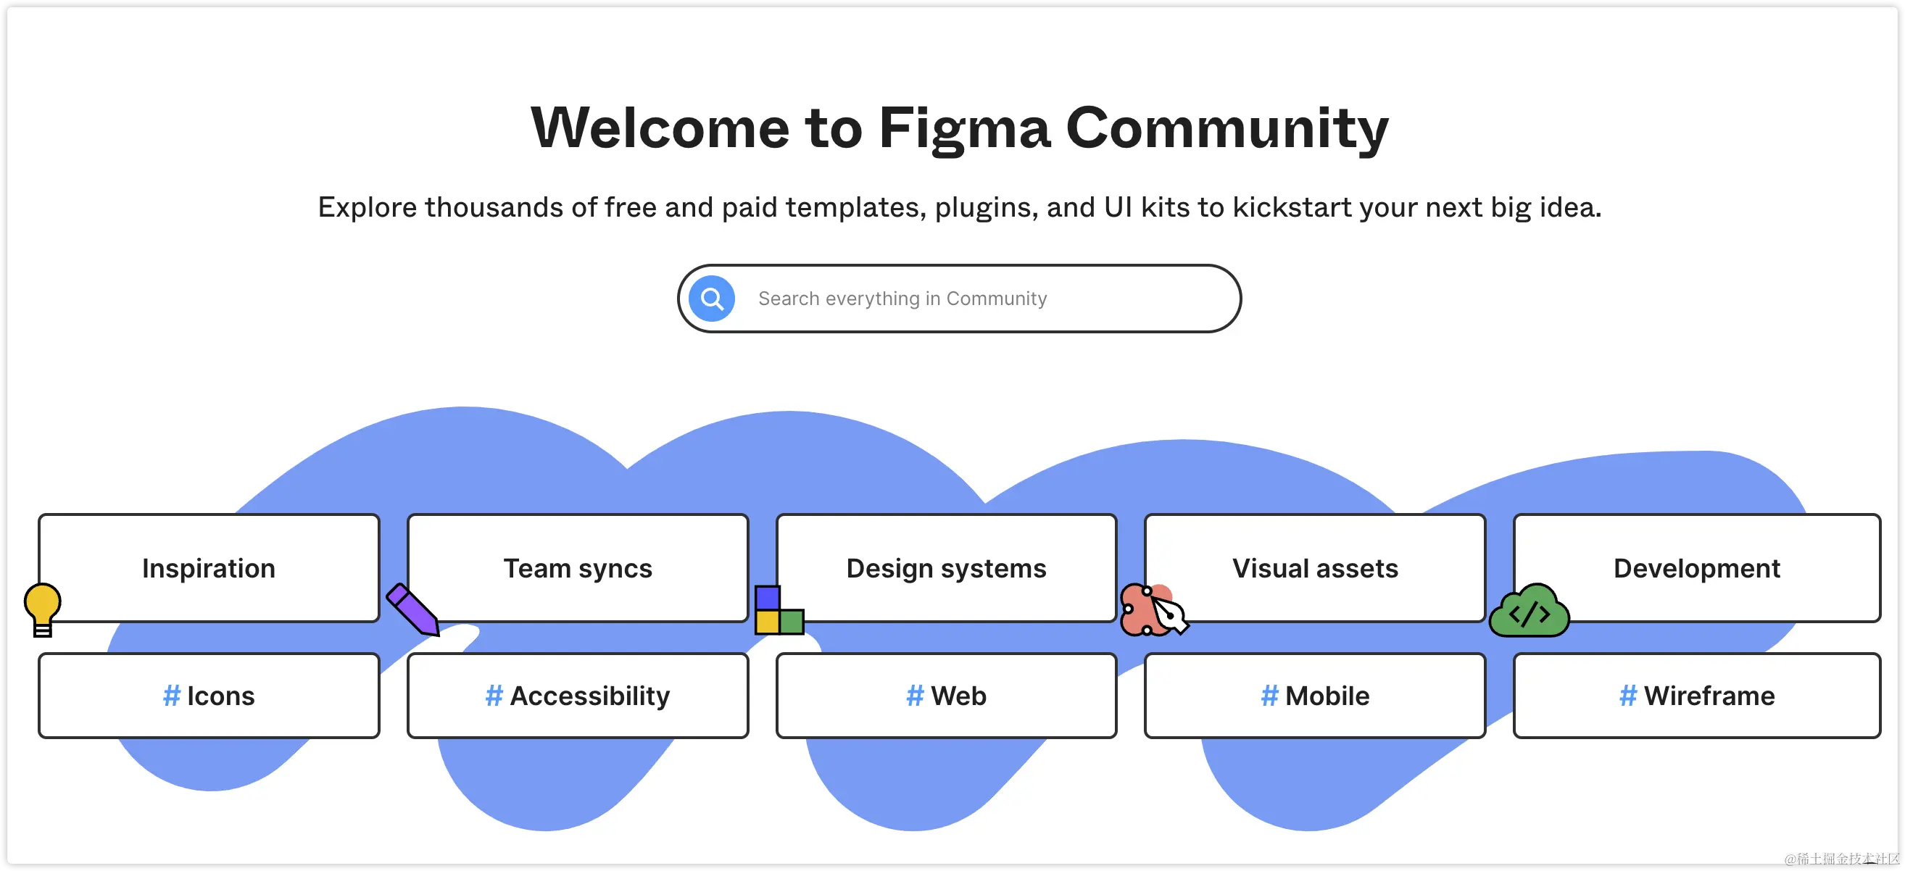This screenshot has height=871, width=1905.
Task: Click the blue magnifying glass search icon
Action: click(x=711, y=299)
